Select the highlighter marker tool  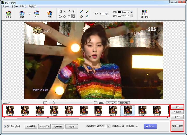pyautogui.click(x=87, y=12)
